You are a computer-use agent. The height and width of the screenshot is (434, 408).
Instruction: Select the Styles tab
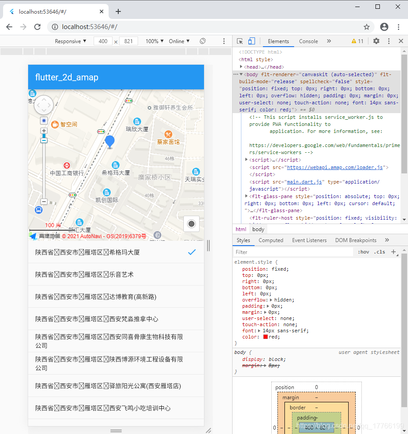point(243,240)
